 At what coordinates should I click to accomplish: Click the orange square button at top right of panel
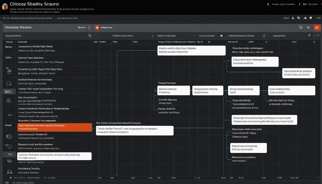(316, 28)
